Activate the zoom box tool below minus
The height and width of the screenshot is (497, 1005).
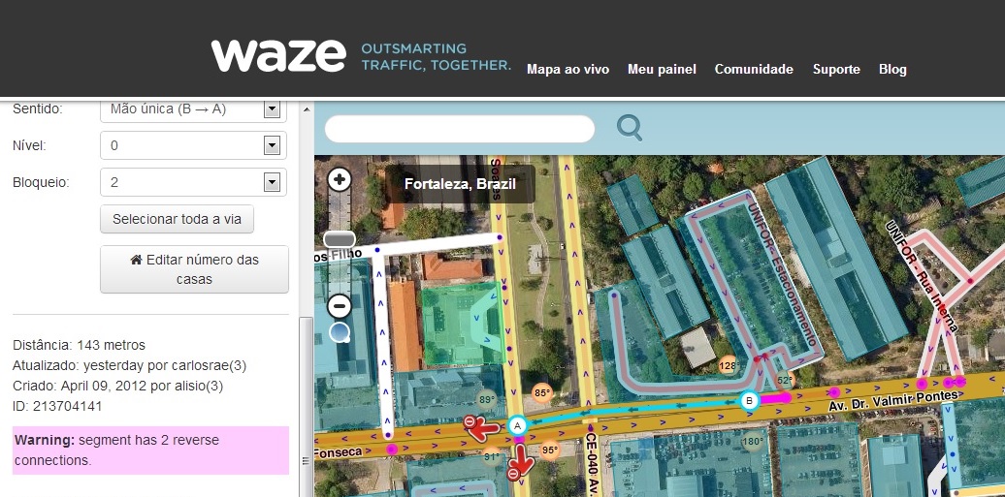(340, 332)
